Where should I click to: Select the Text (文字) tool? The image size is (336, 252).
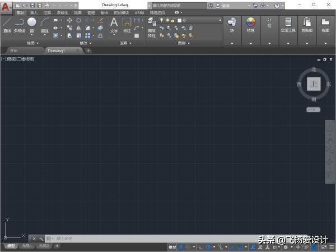pos(114,25)
